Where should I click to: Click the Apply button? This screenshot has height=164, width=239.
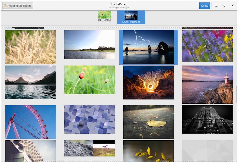204,6
